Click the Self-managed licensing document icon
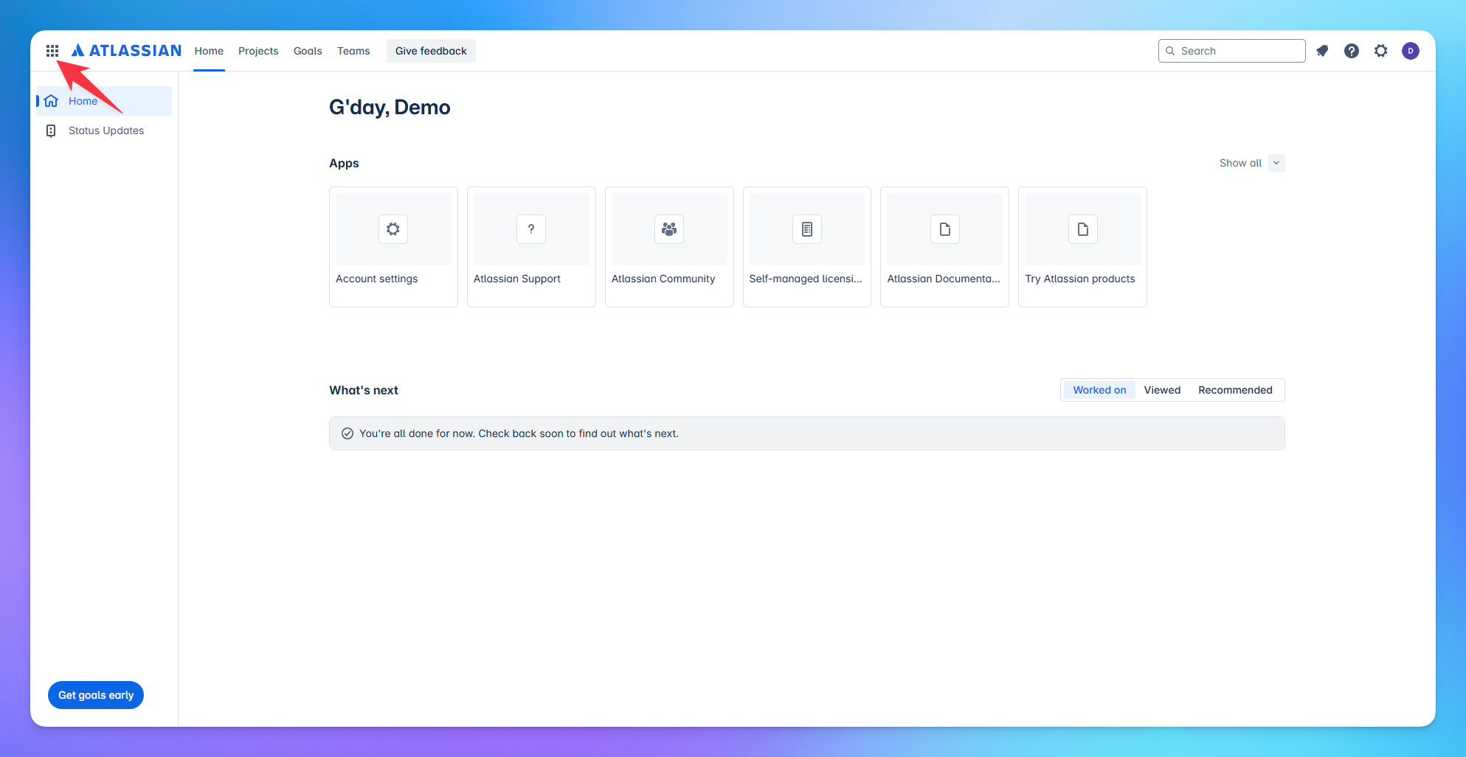Image resolution: width=1466 pixels, height=757 pixels. coord(807,229)
